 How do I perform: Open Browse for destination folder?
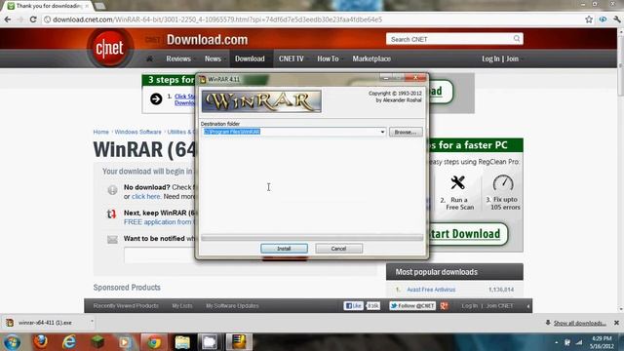click(x=406, y=132)
